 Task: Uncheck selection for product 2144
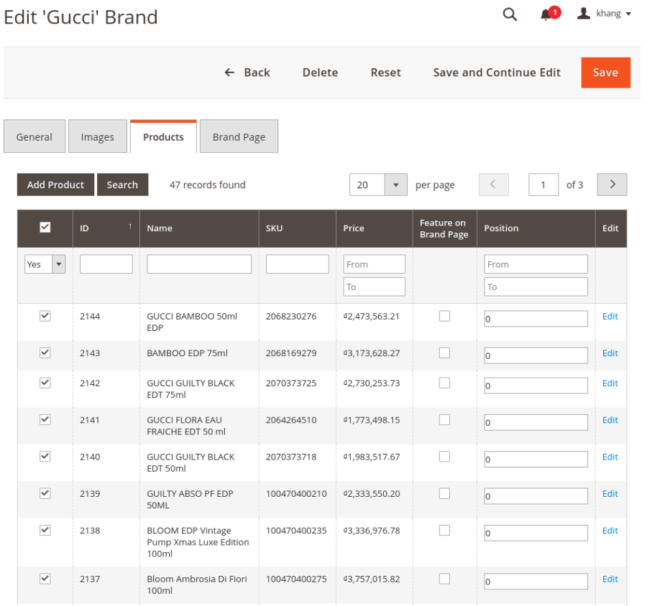point(45,316)
